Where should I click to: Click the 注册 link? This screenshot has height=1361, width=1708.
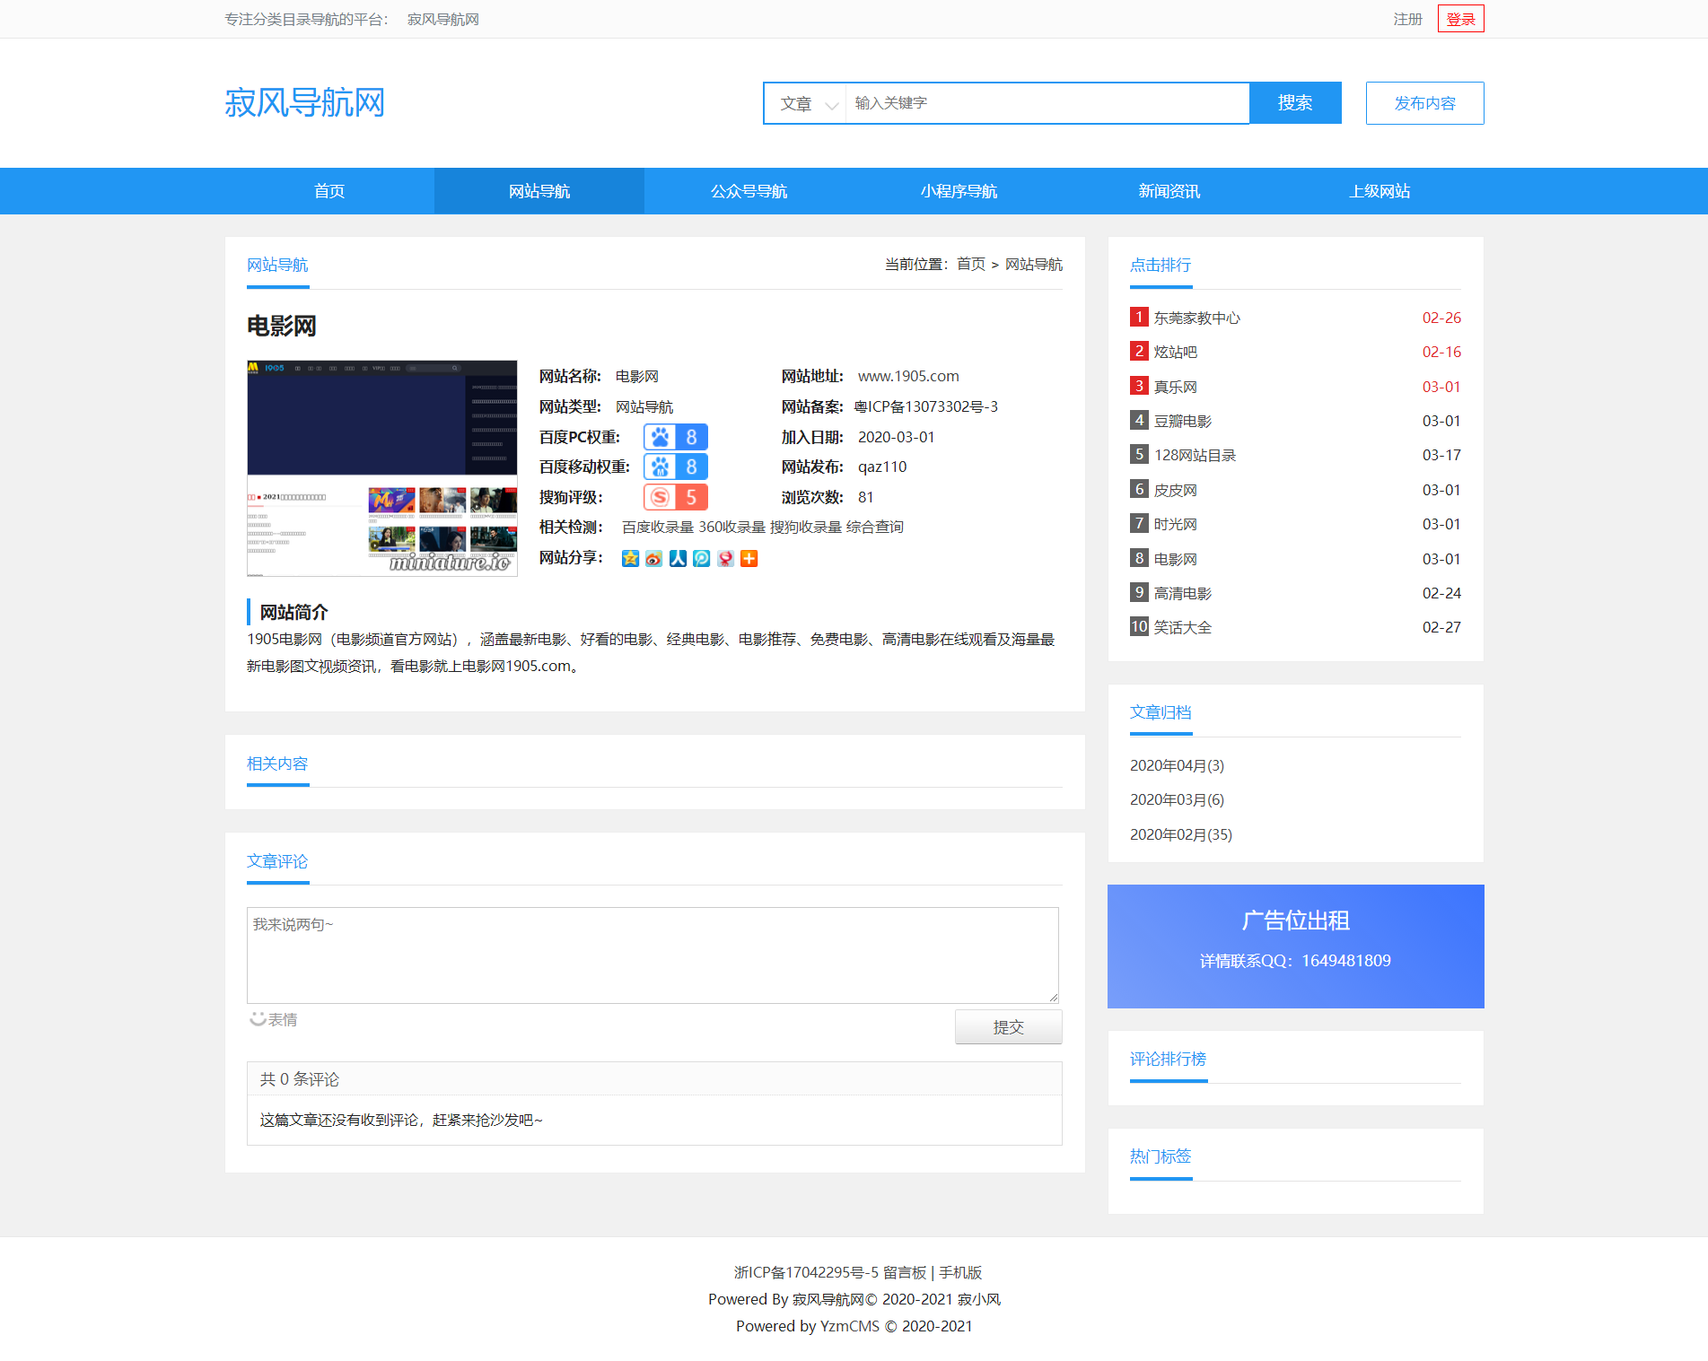pyautogui.click(x=1407, y=19)
